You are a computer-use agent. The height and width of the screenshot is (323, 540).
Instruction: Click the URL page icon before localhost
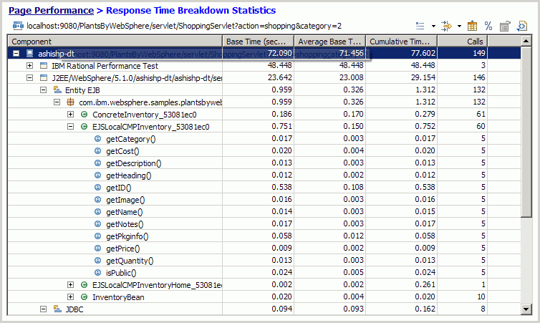(x=18, y=26)
